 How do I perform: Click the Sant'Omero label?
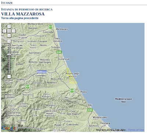click(x=35, y=53)
